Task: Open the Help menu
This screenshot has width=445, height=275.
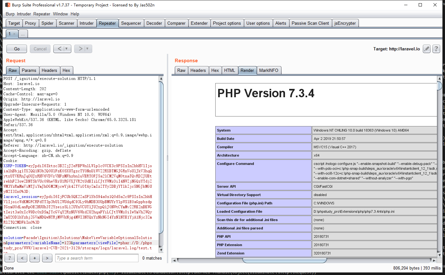Action: 75,14
